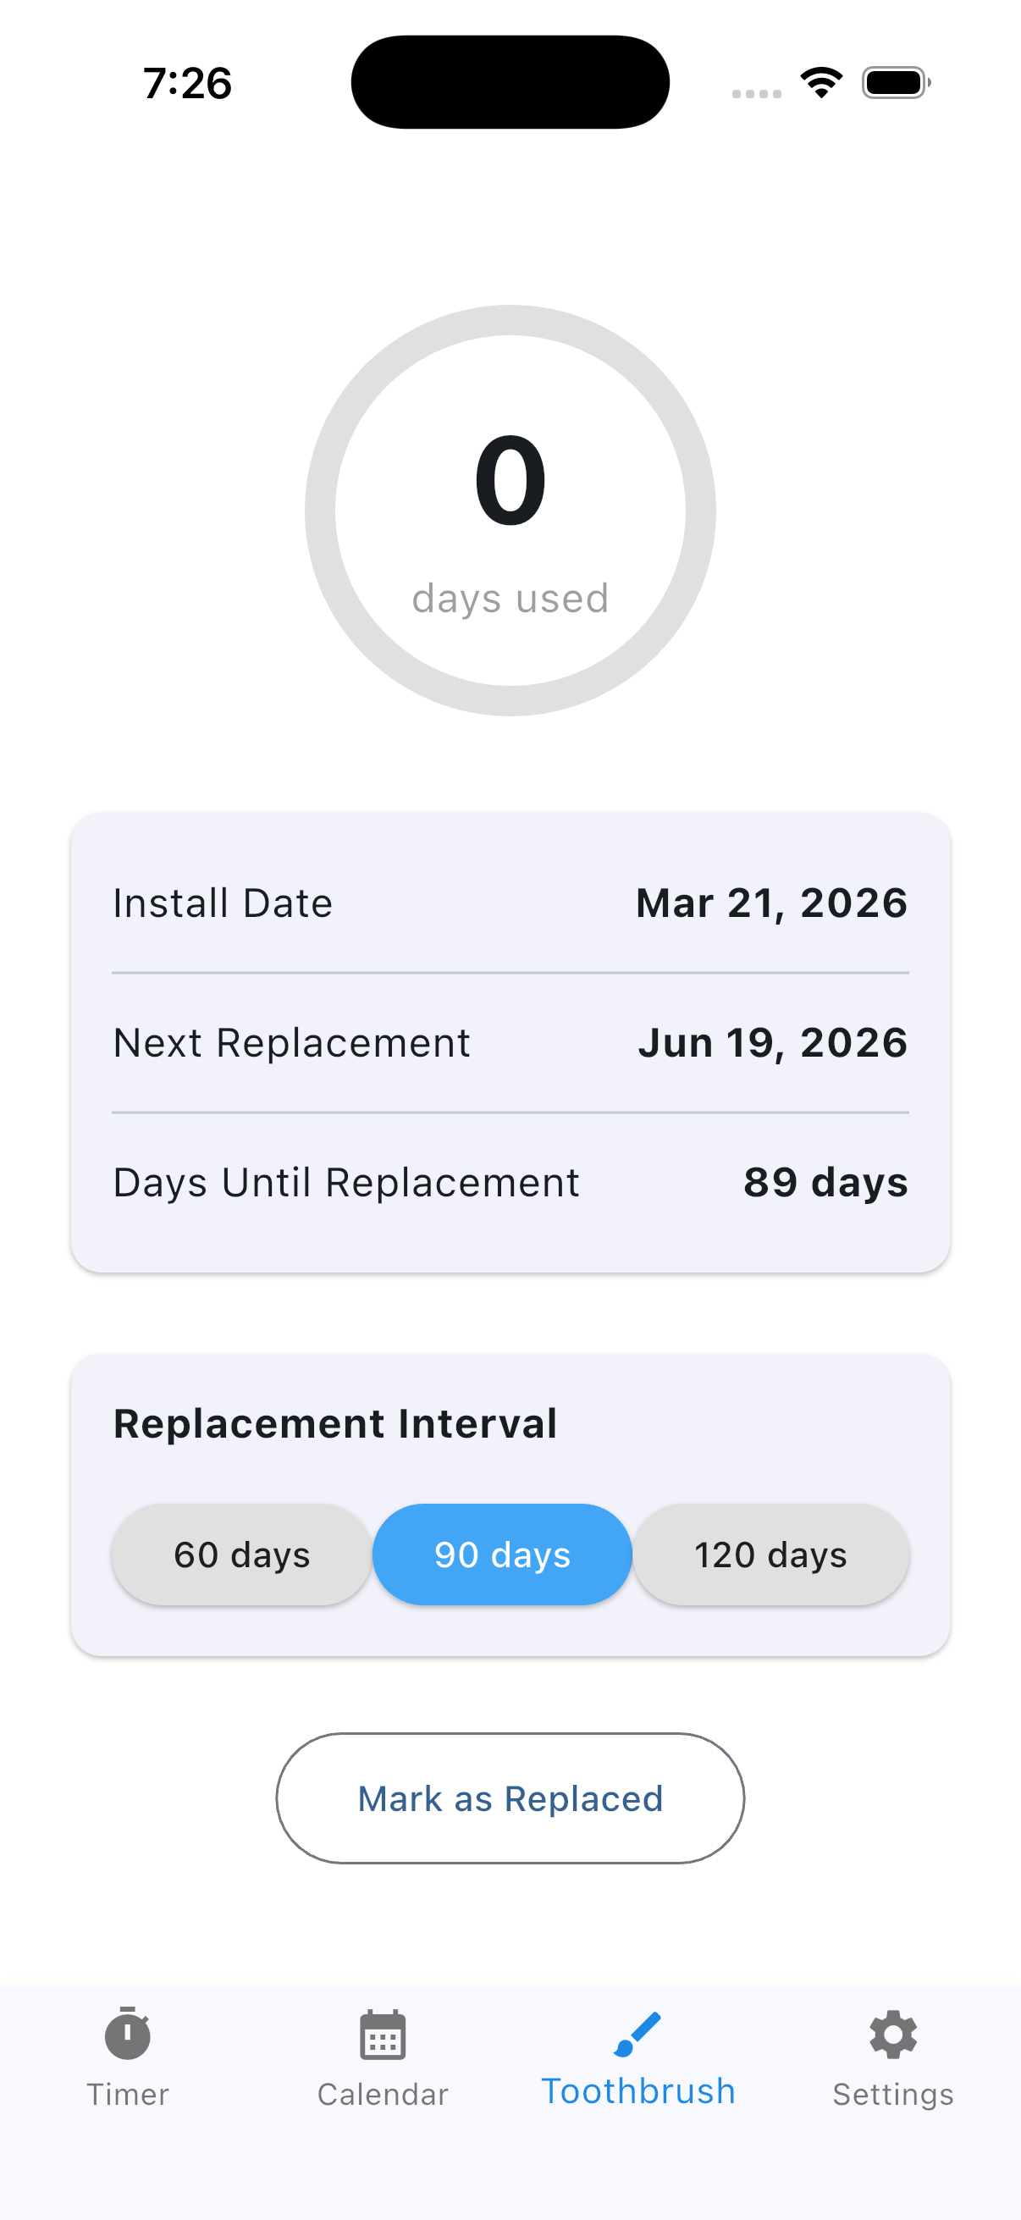The image size is (1021, 2220).
Task: Tap the Toothbrush brush icon
Action: pos(637,2034)
